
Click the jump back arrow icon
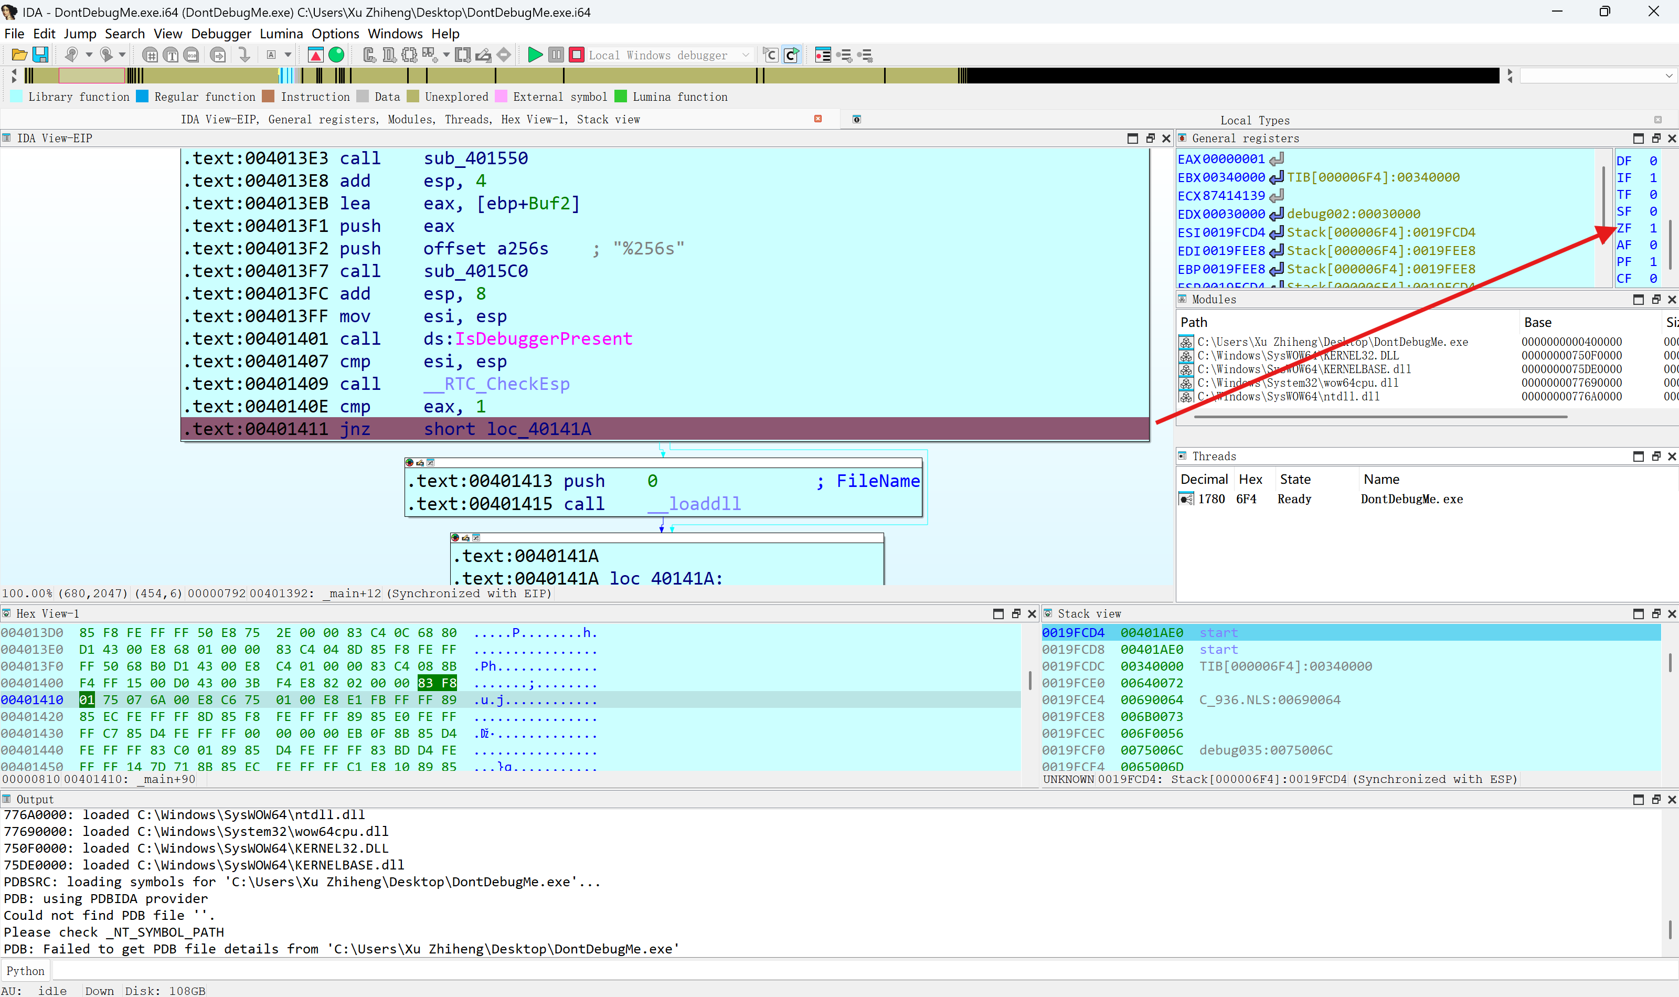[x=71, y=55]
